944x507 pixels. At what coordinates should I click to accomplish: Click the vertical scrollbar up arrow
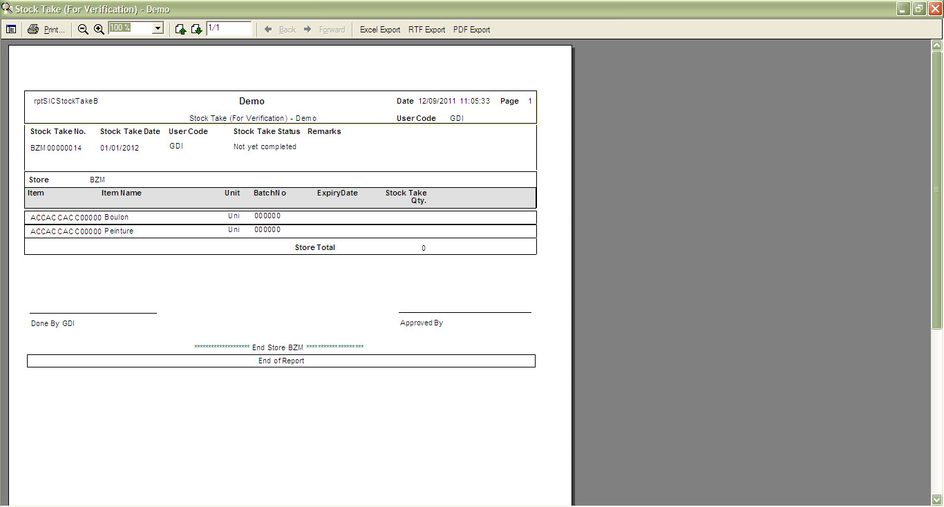[937, 46]
